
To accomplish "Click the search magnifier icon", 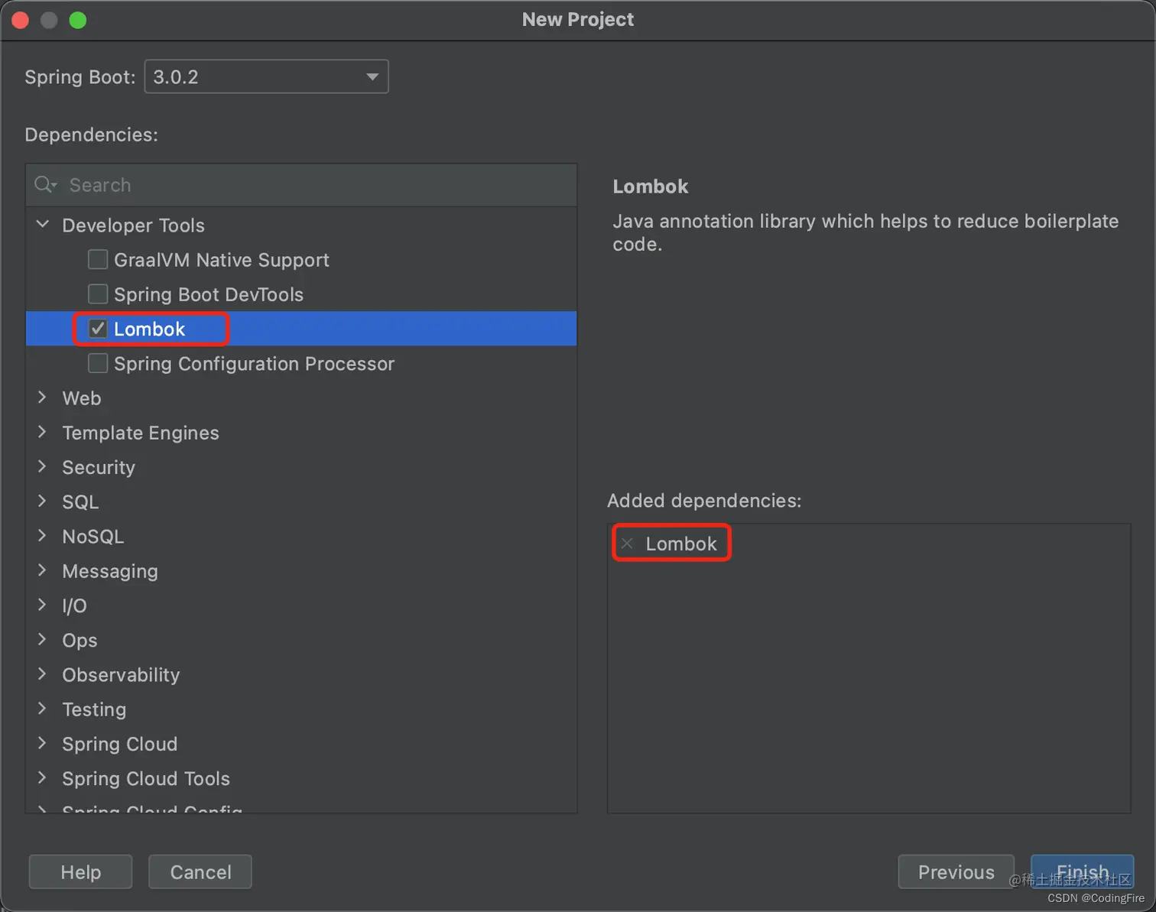I will coord(45,185).
